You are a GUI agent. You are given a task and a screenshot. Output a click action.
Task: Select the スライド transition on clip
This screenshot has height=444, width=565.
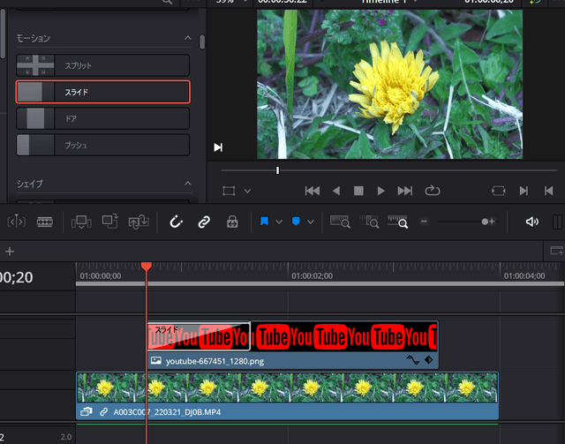coord(199,336)
